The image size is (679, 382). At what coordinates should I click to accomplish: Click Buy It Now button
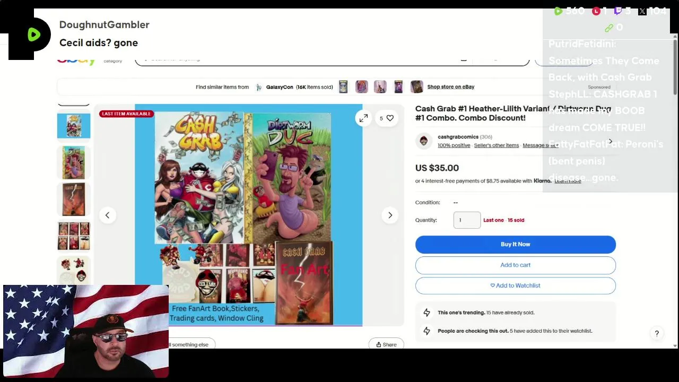(x=515, y=244)
